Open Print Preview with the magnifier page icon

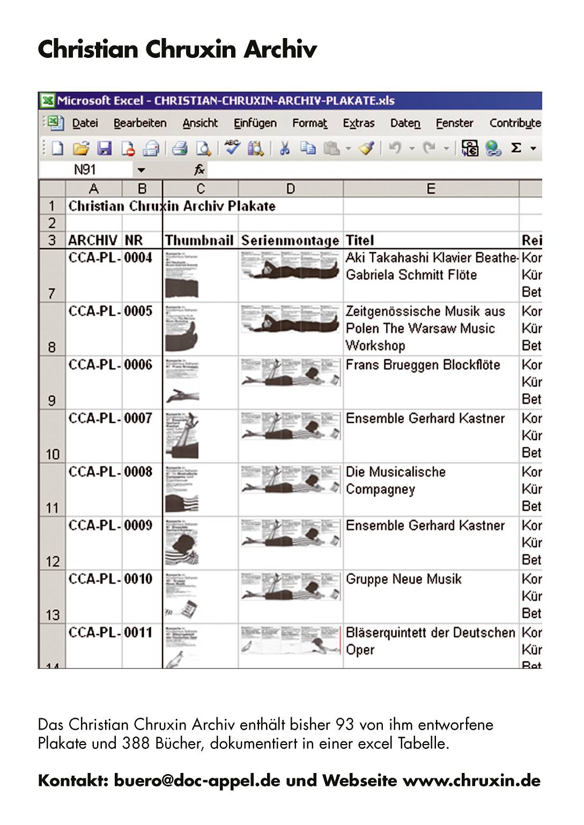(x=203, y=148)
